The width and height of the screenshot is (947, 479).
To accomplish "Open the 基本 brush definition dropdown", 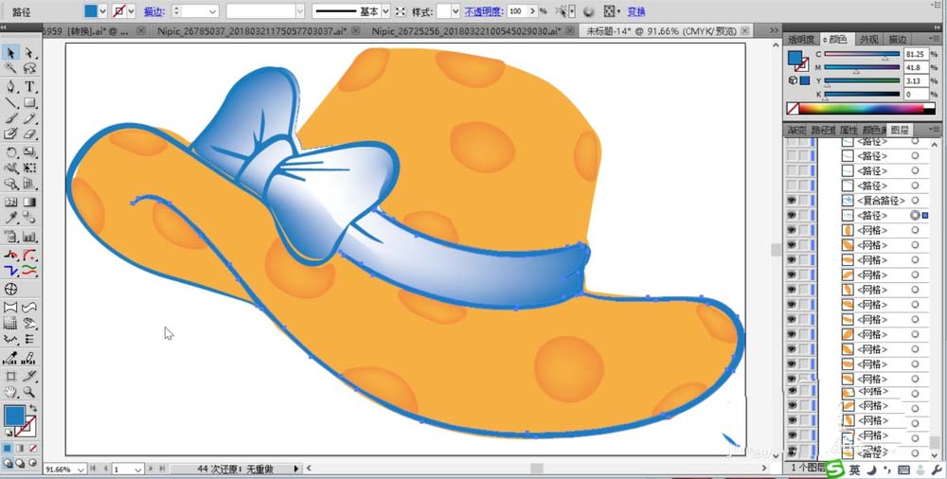I will coord(385,10).
